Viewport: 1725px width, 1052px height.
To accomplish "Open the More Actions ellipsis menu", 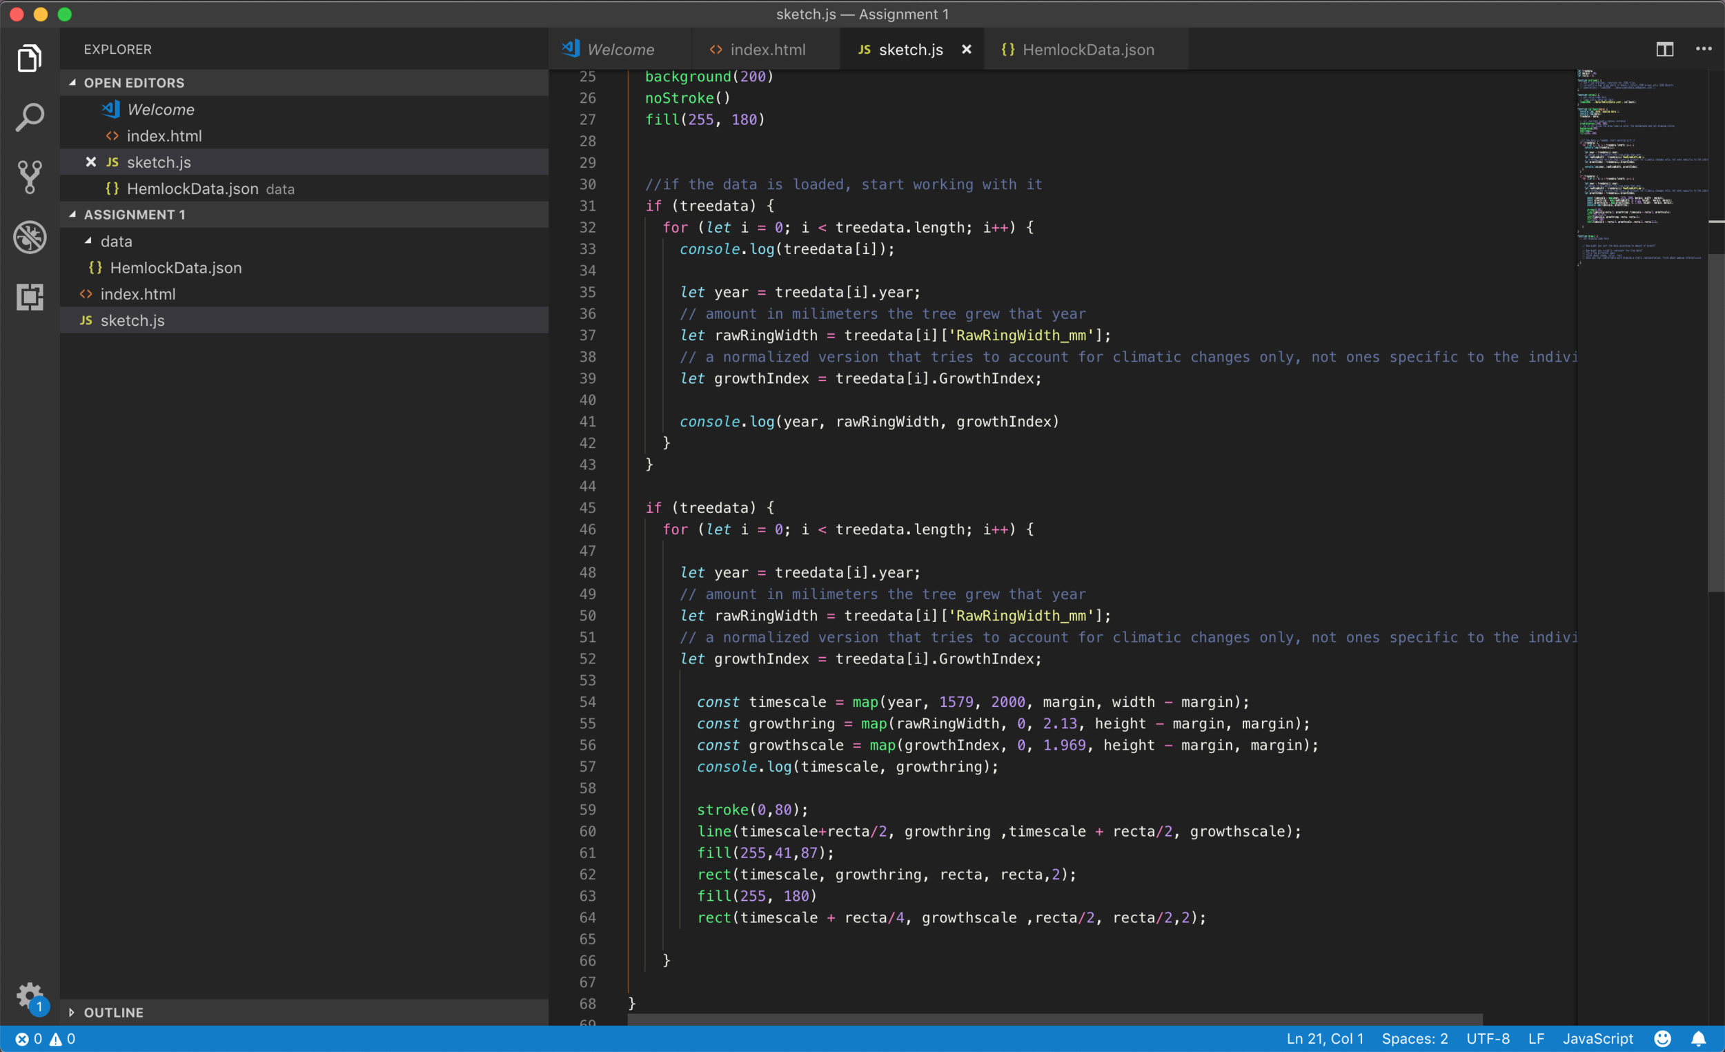I will [1704, 49].
